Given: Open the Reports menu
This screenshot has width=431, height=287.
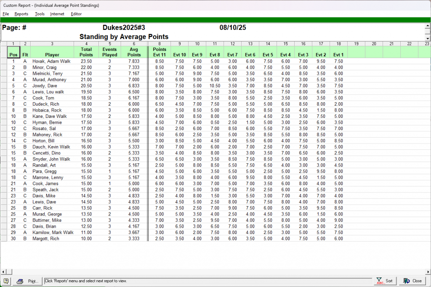Looking at the screenshot, I should 21,14.
